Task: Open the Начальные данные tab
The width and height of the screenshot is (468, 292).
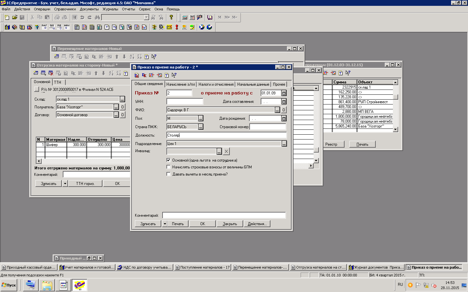Action: (x=253, y=84)
